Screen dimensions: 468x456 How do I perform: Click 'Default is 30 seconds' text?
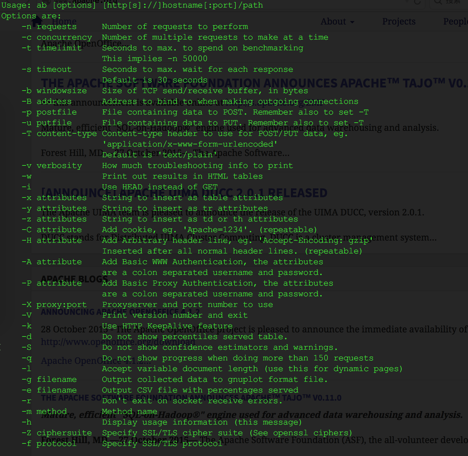tap(155, 80)
